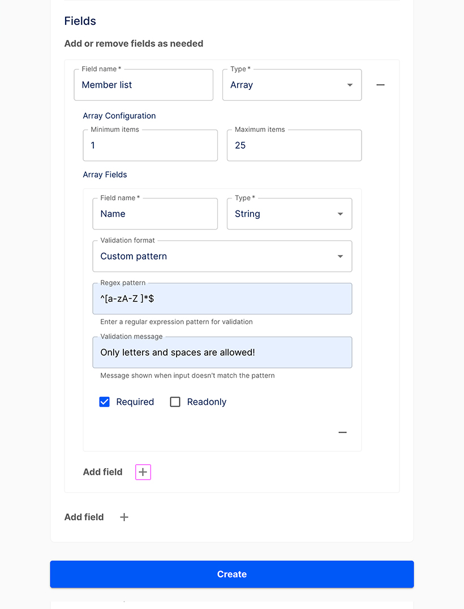Enable the Readonly checkbox
The height and width of the screenshot is (609, 464).
[x=175, y=402]
